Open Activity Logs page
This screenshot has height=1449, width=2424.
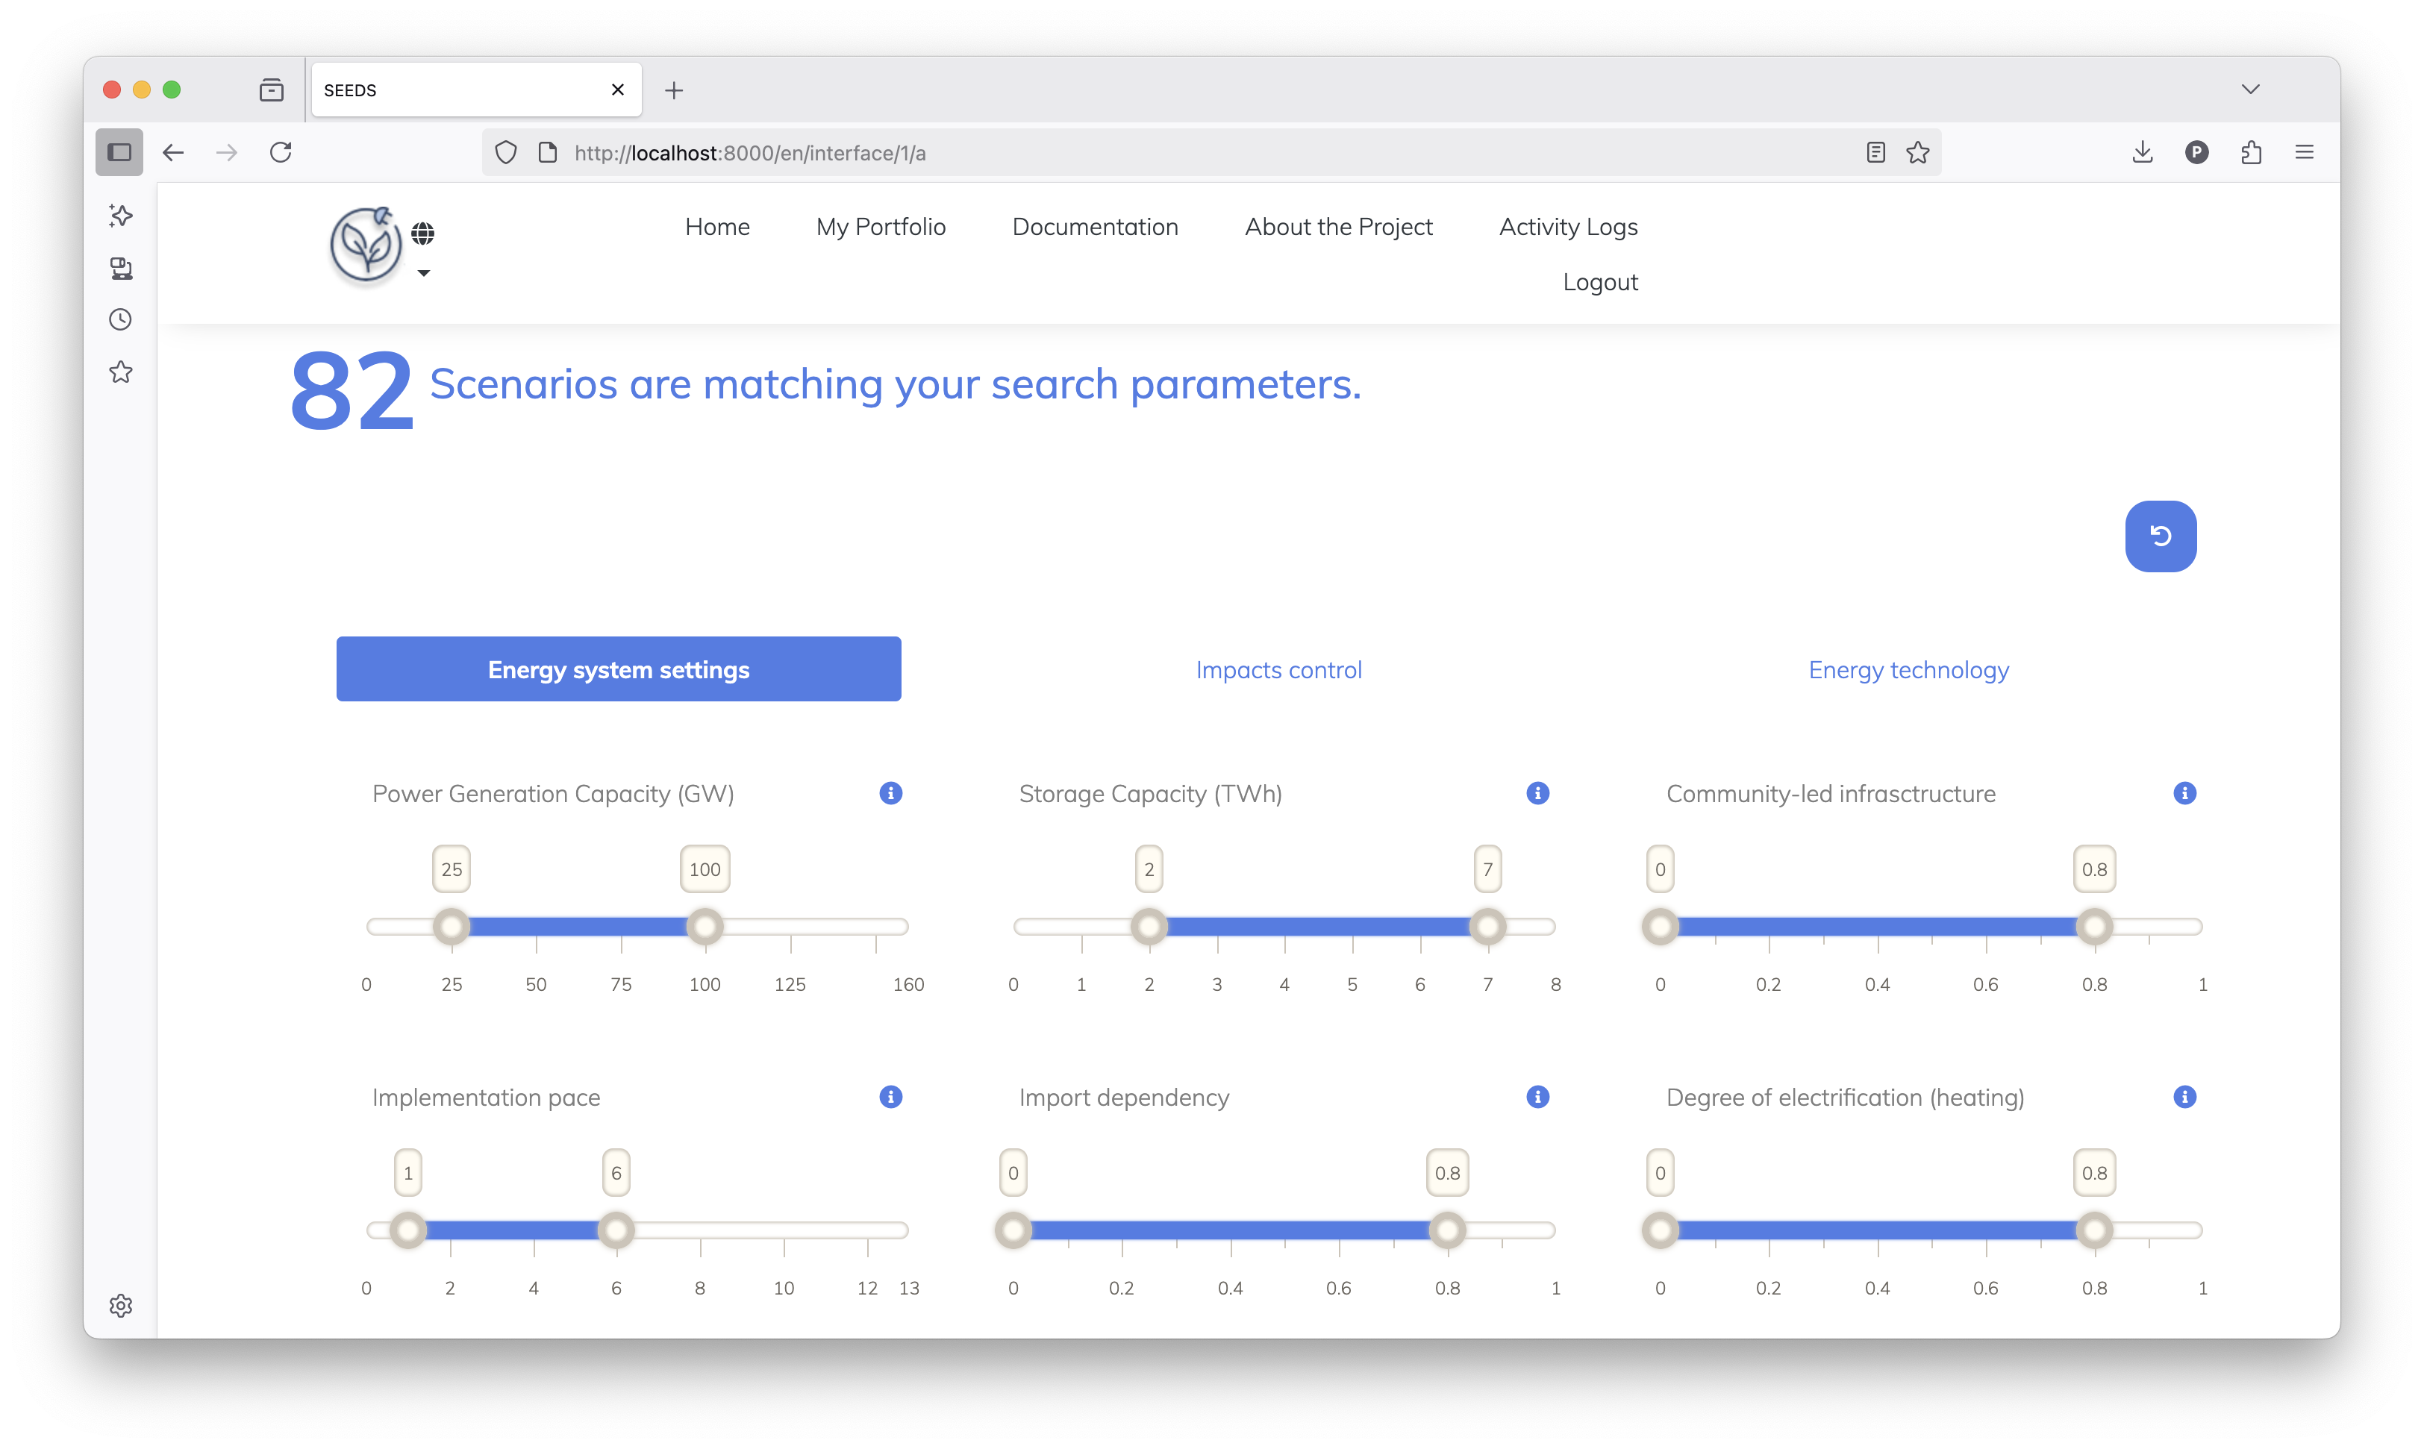[1567, 227]
